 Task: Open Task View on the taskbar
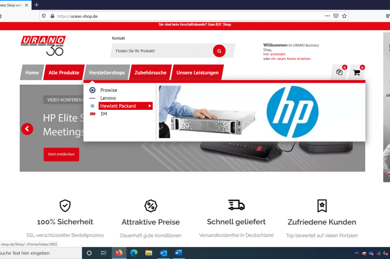click(104, 253)
